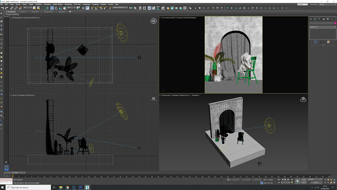Open the Workspaces Default dropdown
This screenshot has height=190, width=337.
pos(328,4)
